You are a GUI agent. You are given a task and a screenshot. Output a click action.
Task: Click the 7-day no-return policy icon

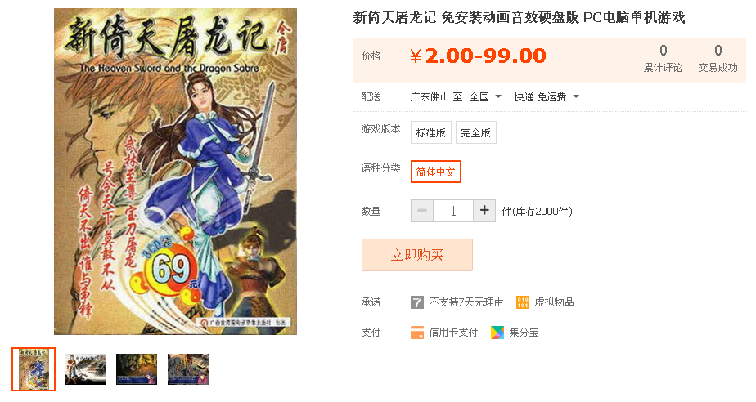coord(417,302)
